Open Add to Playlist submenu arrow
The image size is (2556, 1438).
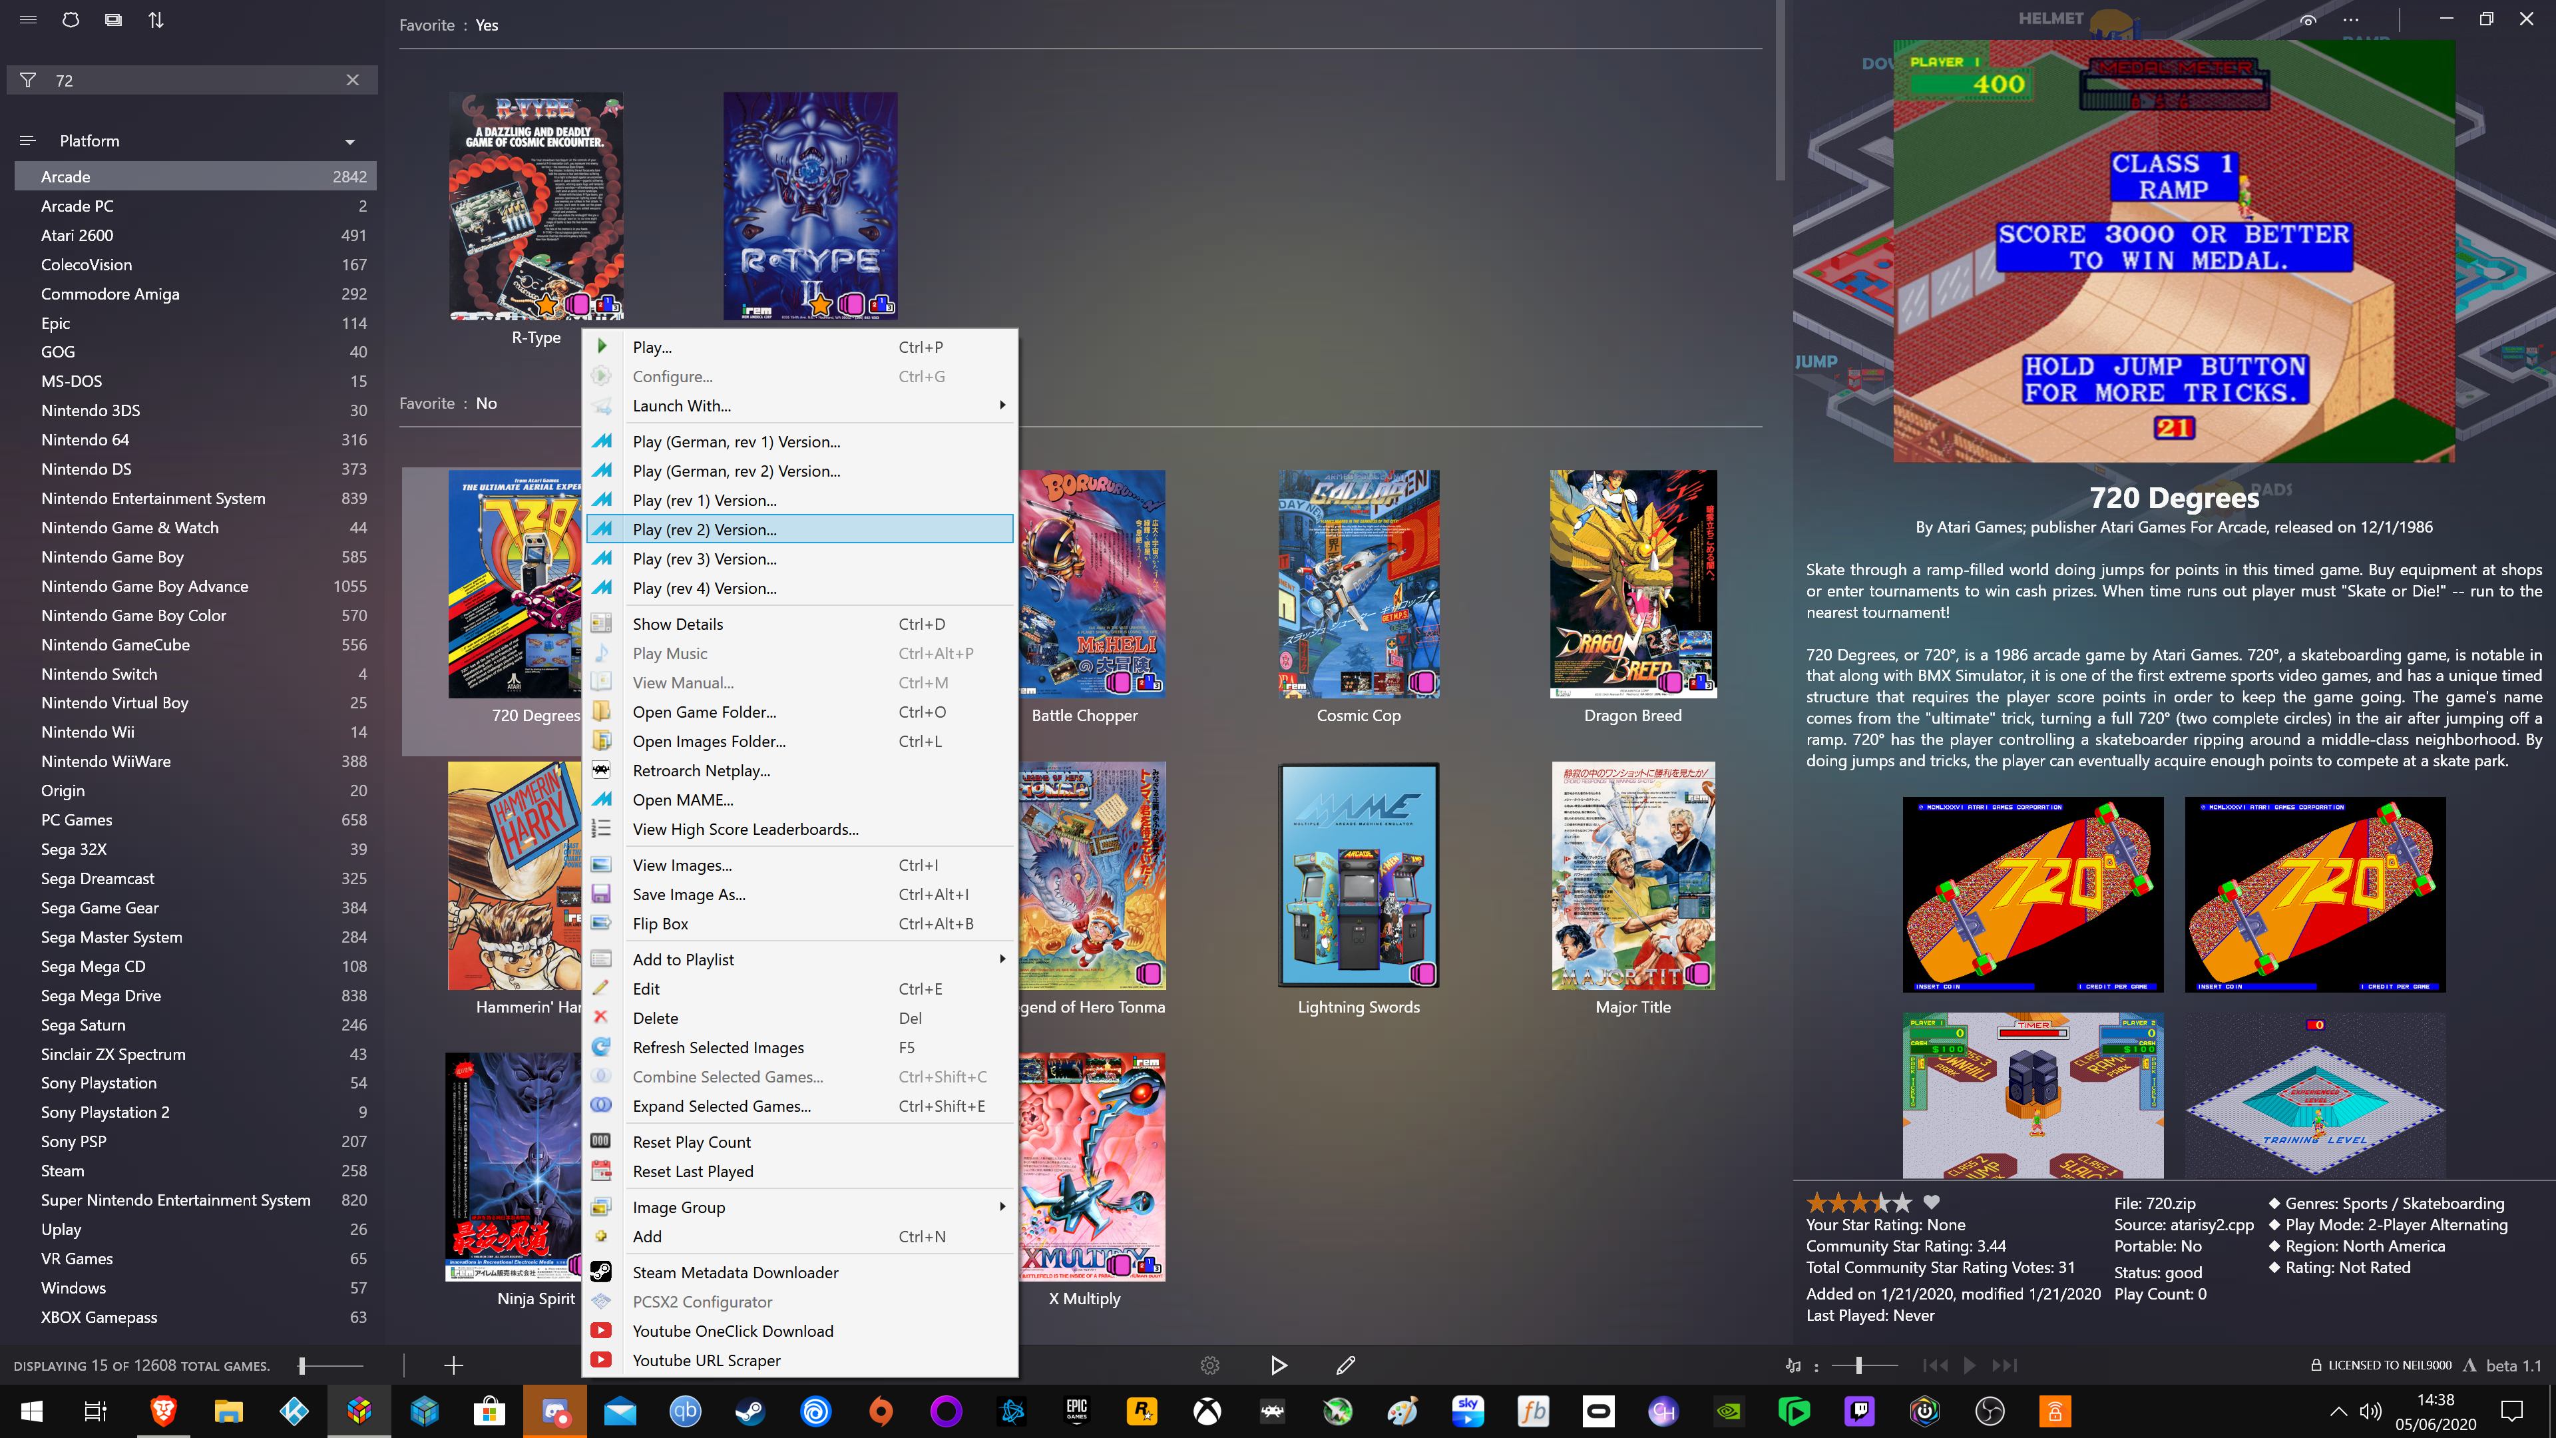1002,959
